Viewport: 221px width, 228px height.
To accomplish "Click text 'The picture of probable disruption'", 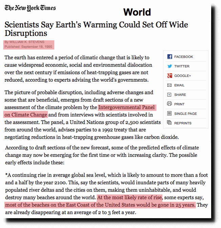I will pos(44,92).
